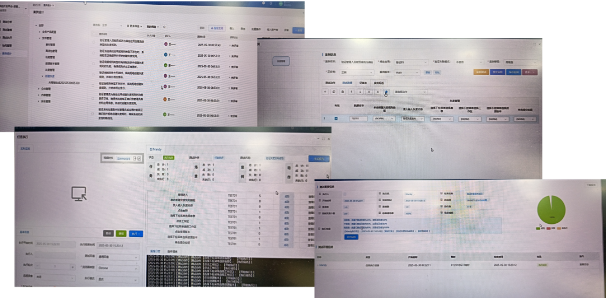Click the fullscreen icon in the live-monitor box

click(x=139, y=158)
